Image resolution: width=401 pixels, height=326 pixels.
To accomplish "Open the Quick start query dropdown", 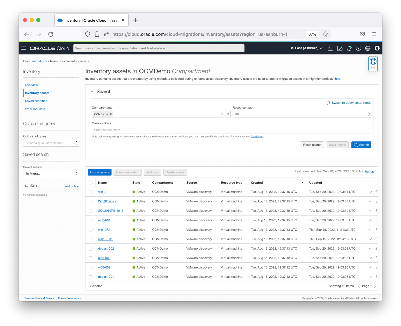I will [x=51, y=143].
